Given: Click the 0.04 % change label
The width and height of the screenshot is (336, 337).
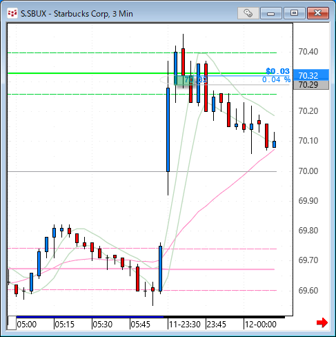Looking at the screenshot, I should tap(276, 79).
